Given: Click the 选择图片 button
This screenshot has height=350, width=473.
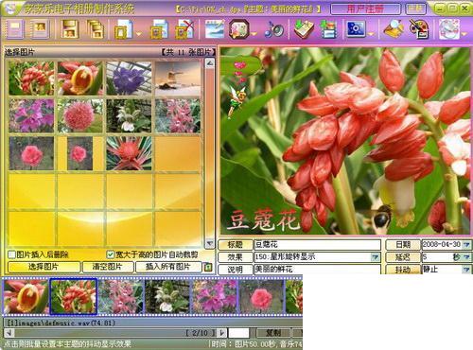Looking at the screenshot, I should coord(44,267).
